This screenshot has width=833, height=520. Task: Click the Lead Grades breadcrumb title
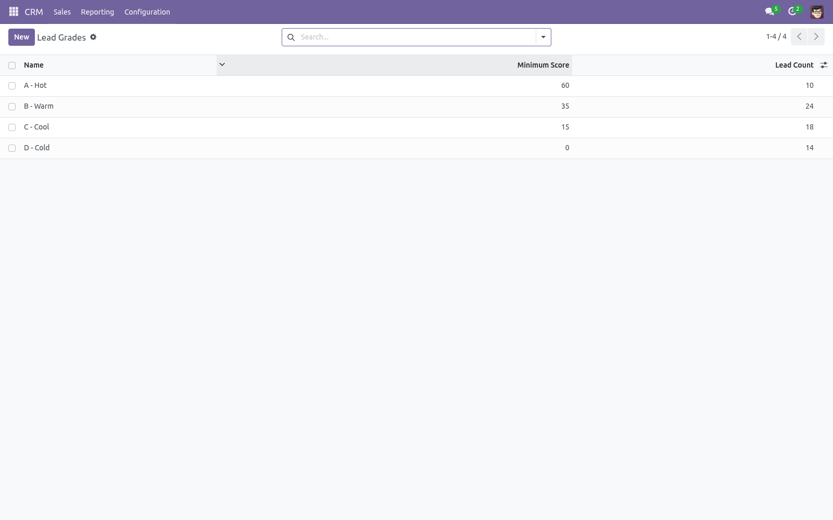click(x=61, y=37)
